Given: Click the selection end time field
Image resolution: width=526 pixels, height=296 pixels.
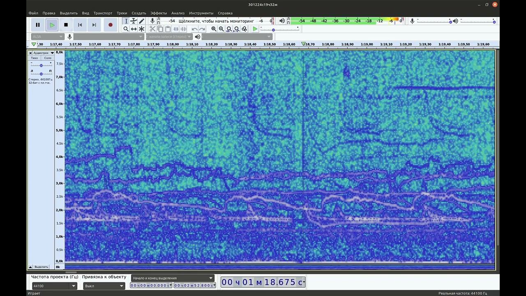Looking at the screenshot, I should 195,285.
